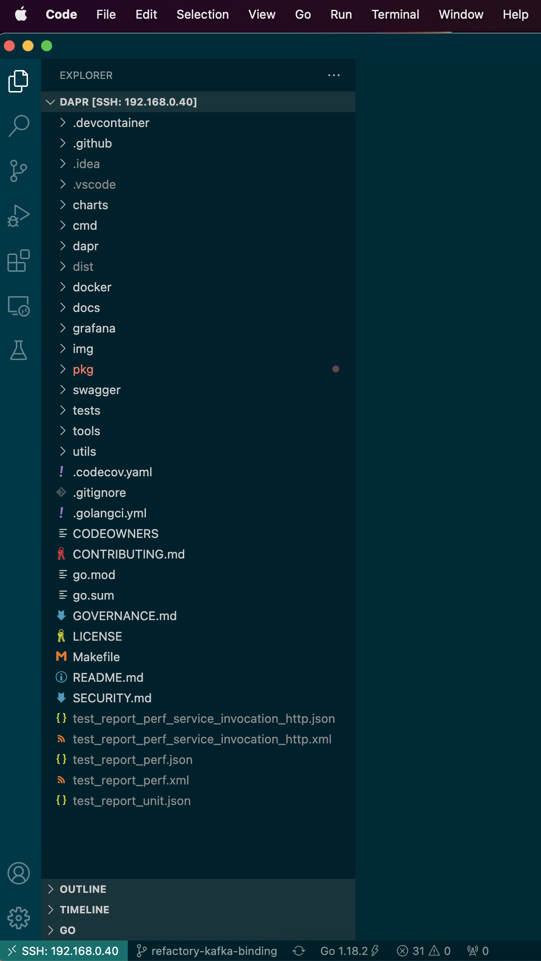This screenshot has height=961, width=541.
Task: Open the Explorer view in activity bar
Action: [19, 81]
